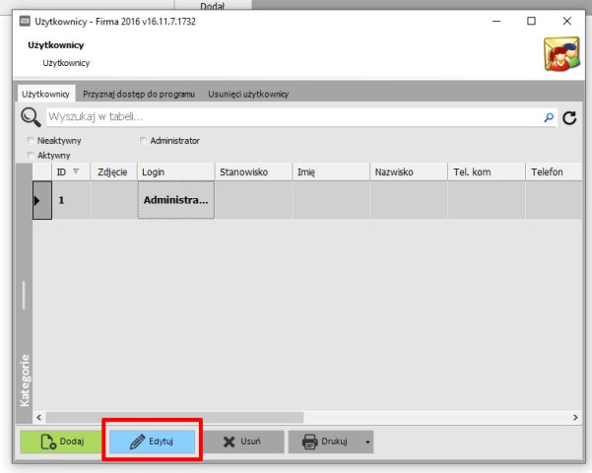
Task: Click the Kategorie panel splitter handle
Action: click(24, 295)
